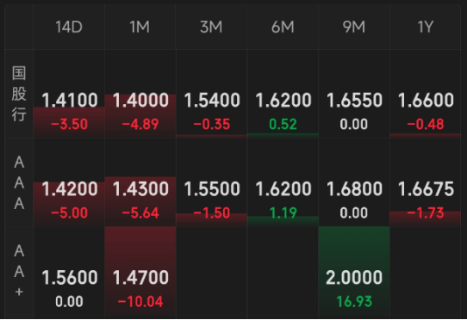
Task: Select the 1.6800 AAA 9M cell
Action: coord(354,182)
